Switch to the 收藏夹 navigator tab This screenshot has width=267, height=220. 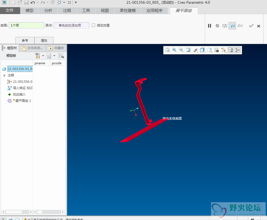pos(56,48)
